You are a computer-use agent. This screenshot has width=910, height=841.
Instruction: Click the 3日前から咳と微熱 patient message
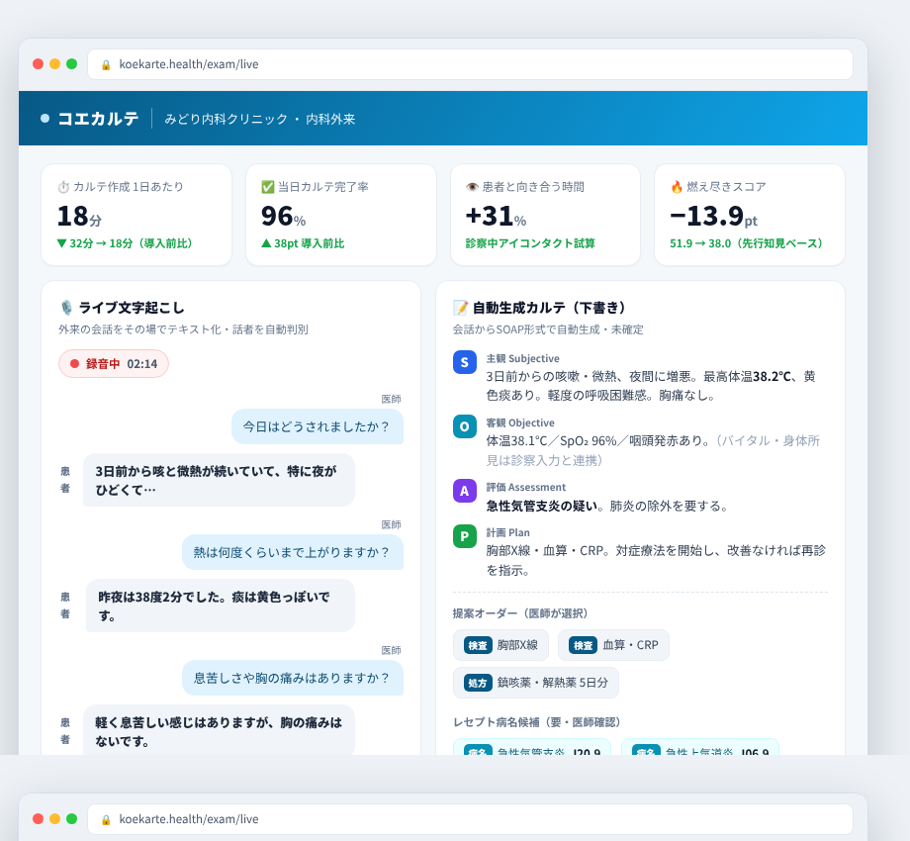pos(219,480)
